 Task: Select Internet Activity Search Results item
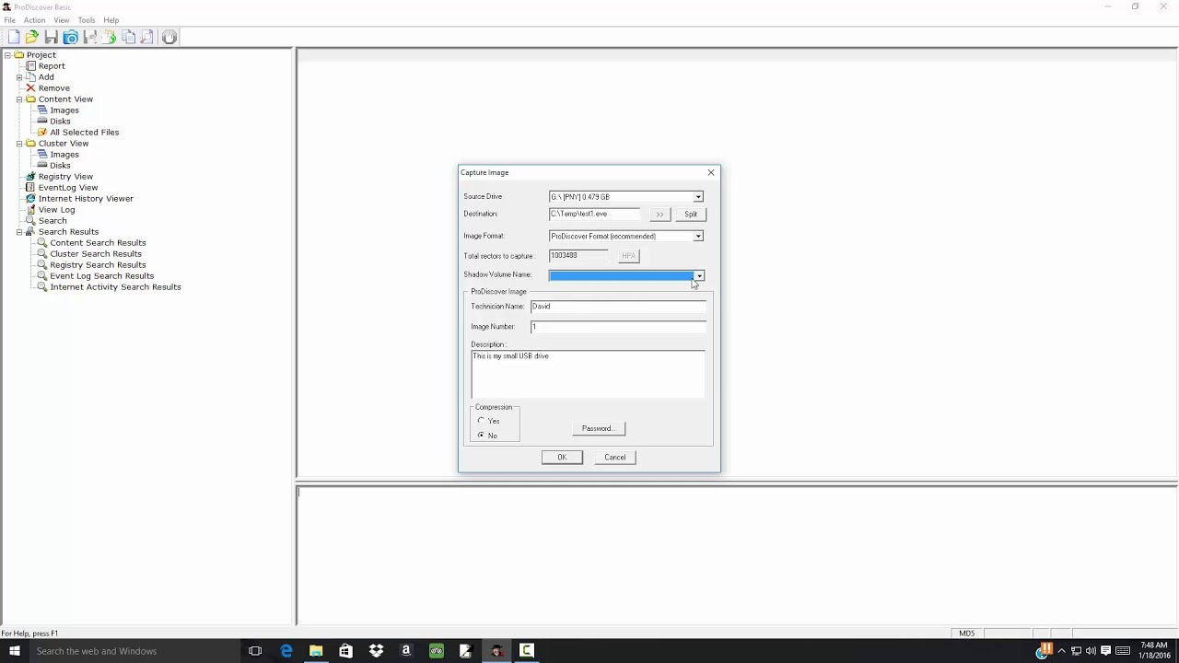tap(115, 287)
